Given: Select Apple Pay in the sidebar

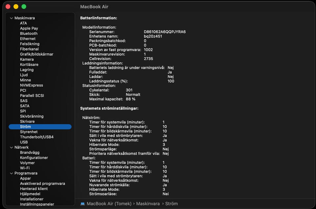Looking at the screenshot, I should coord(29,28).
